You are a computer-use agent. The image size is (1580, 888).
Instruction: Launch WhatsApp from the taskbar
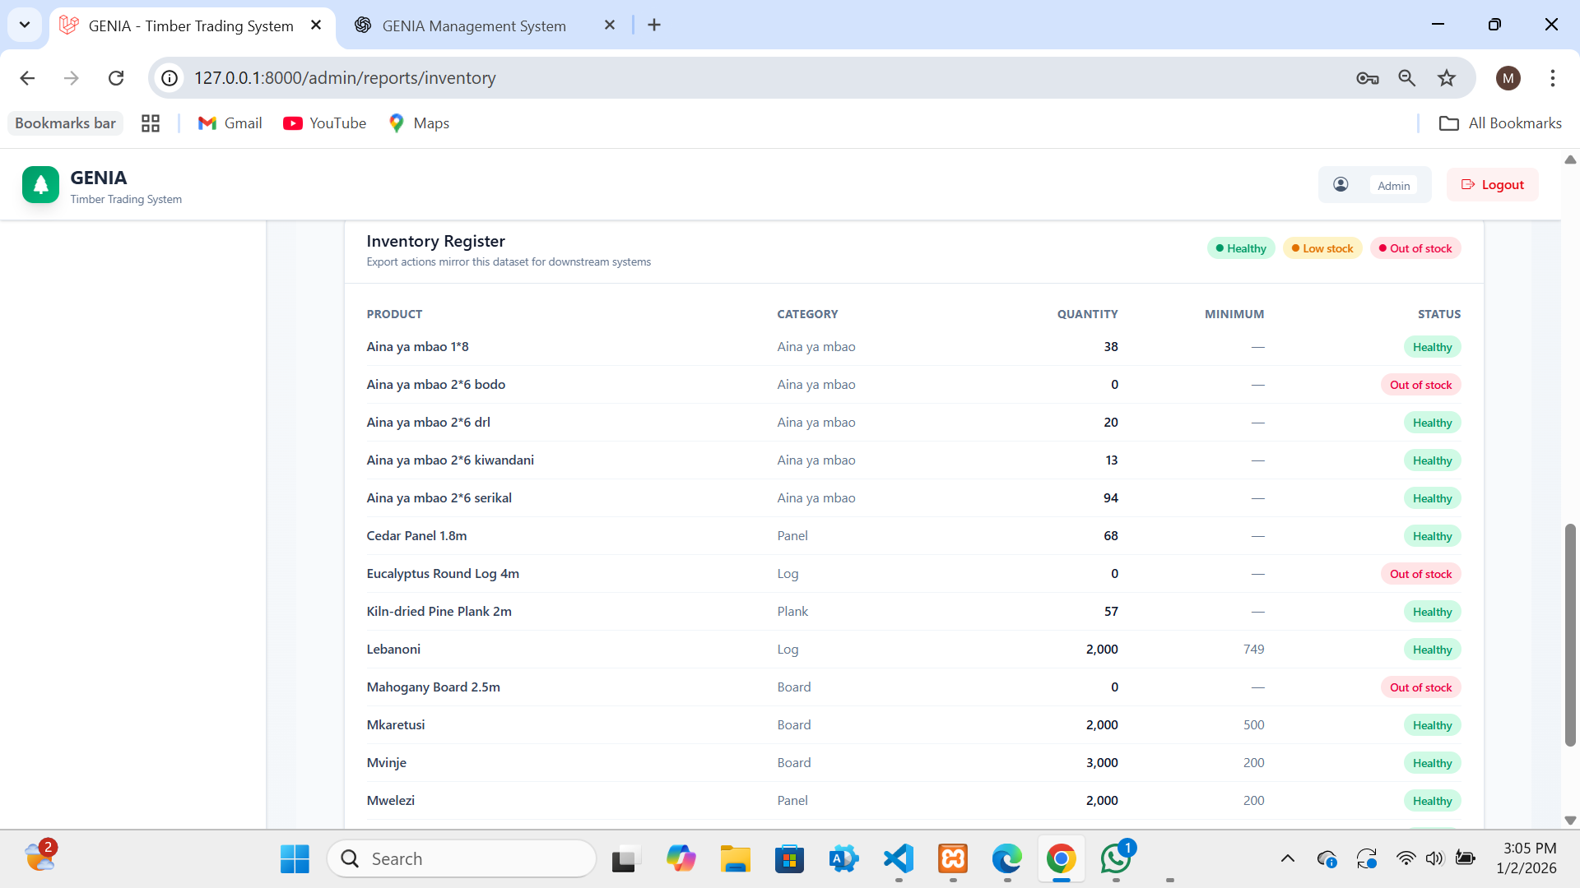pyautogui.click(x=1116, y=858)
